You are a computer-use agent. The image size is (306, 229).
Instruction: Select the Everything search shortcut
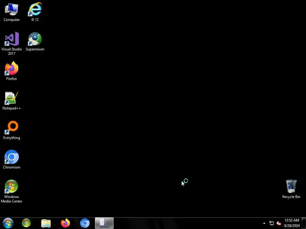(12, 130)
